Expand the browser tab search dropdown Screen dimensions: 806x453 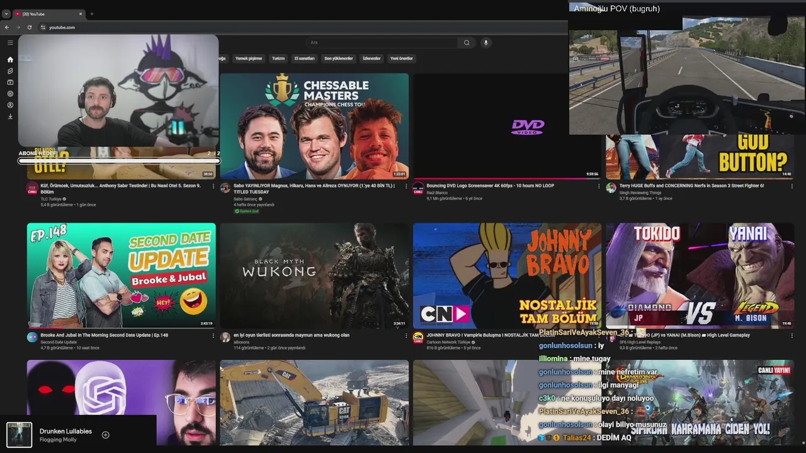(6, 14)
